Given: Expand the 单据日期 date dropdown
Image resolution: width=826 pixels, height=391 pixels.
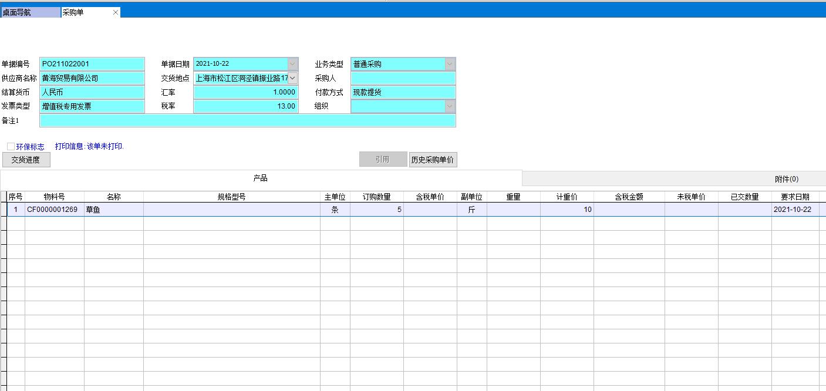Looking at the screenshot, I should coord(292,64).
